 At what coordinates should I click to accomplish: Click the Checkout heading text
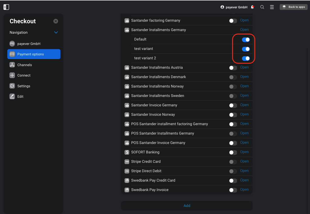[x=22, y=21]
